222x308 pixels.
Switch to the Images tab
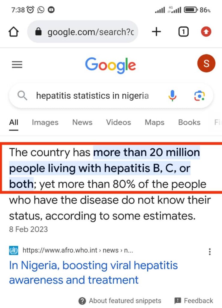coord(45,122)
